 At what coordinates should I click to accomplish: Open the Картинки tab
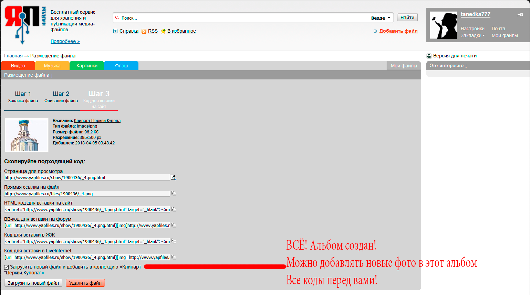(87, 66)
